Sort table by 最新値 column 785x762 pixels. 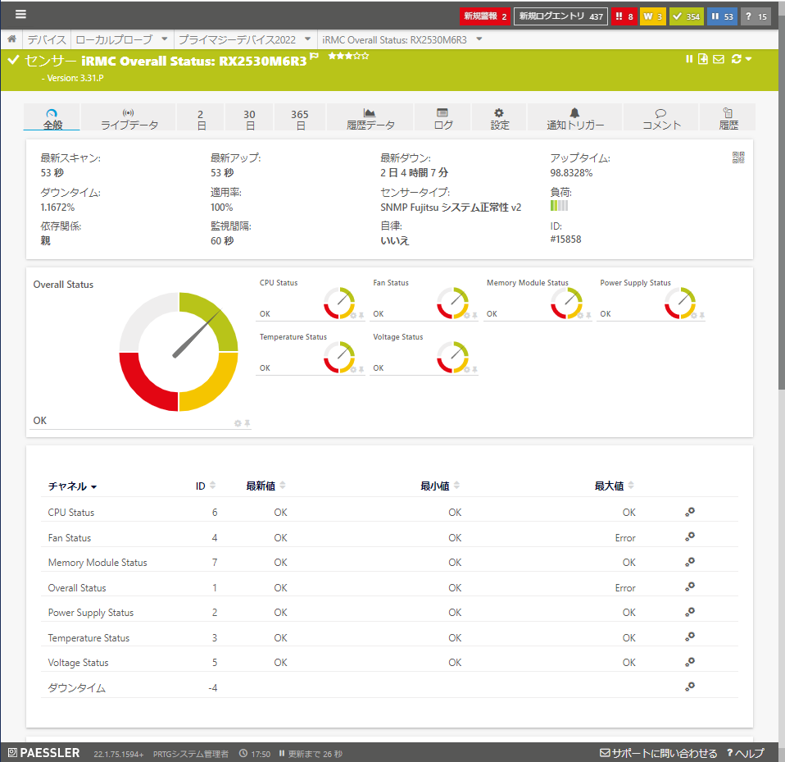point(265,486)
